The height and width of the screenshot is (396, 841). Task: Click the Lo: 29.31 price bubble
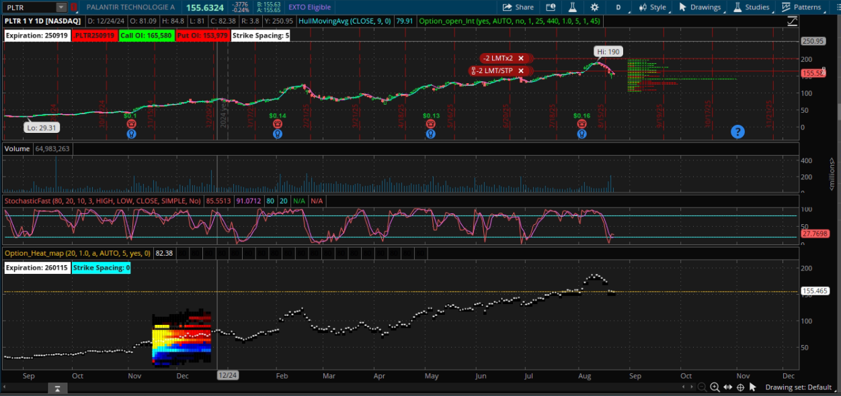coord(42,128)
